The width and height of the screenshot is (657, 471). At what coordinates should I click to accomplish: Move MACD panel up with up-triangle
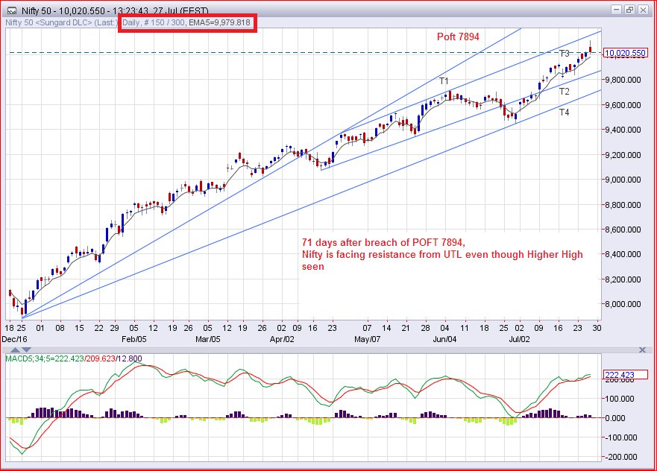pos(15,350)
